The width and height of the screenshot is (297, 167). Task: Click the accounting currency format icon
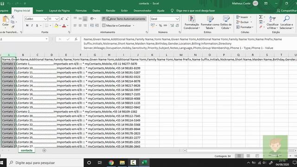(153, 26)
